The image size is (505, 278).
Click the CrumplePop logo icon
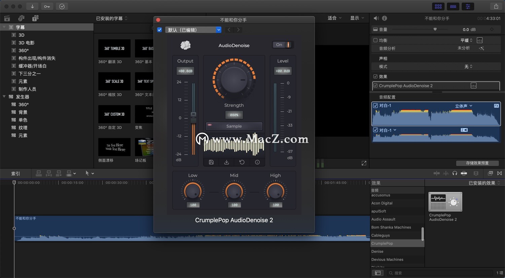pos(185,45)
